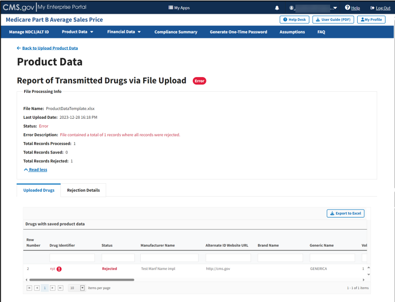
Task: Click the red error icon beside xyz
Action: (x=59, y=269)
